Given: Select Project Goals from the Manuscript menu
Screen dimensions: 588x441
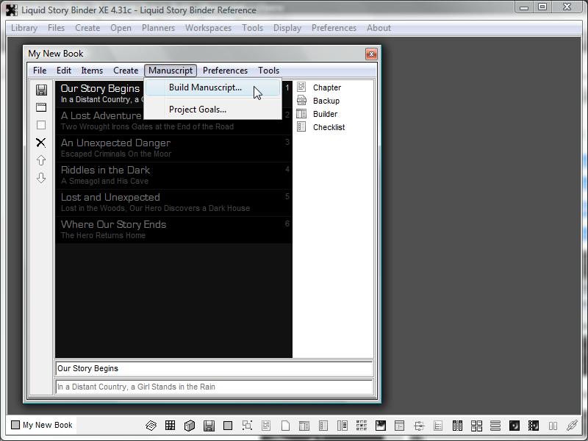Looking at the screenshot, I should click(x=197, y=110).
